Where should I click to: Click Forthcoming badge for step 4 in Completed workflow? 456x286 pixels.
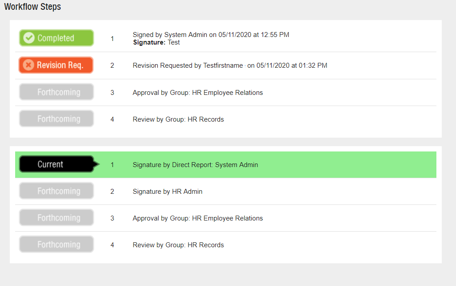56,119
